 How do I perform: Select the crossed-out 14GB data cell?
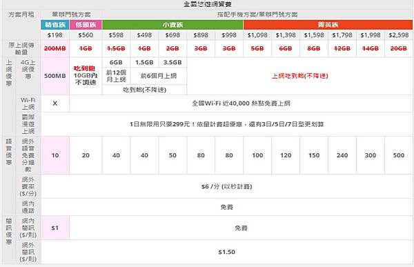point(371,48)
